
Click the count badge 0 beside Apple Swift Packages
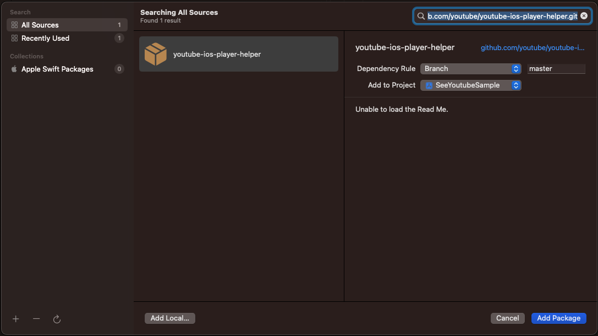[x=119, y=69]
